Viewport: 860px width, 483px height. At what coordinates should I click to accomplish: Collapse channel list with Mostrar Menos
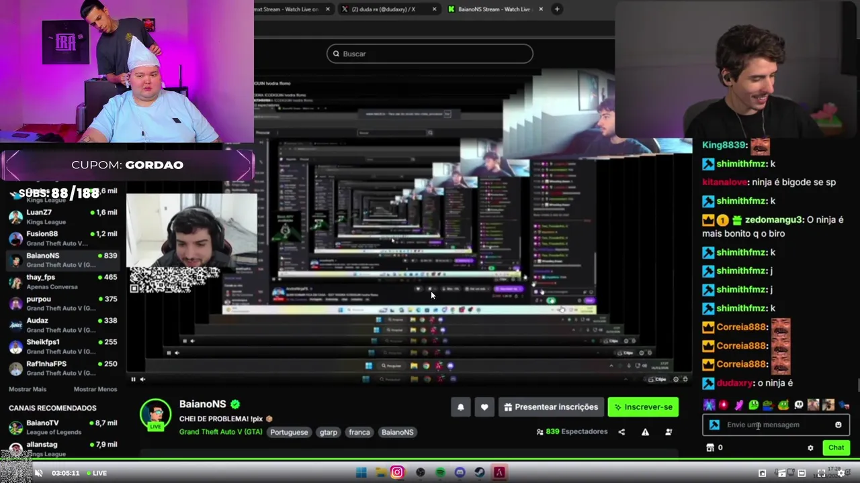coord(95,389)
